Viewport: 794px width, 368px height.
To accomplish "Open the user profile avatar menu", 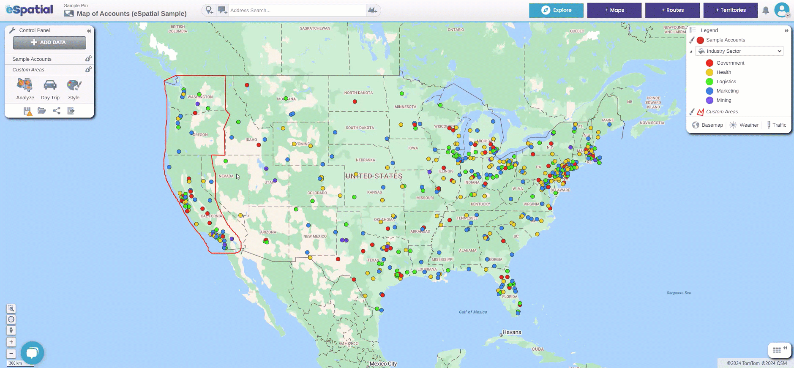I will pos(782,10).
